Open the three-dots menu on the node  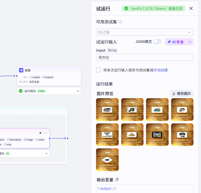coord(46,133)
